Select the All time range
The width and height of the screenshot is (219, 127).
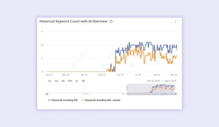point(83,81)
